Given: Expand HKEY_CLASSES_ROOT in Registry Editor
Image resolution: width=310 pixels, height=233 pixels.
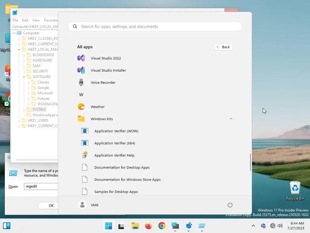Looking at the screenshot, I should [19, 39].
